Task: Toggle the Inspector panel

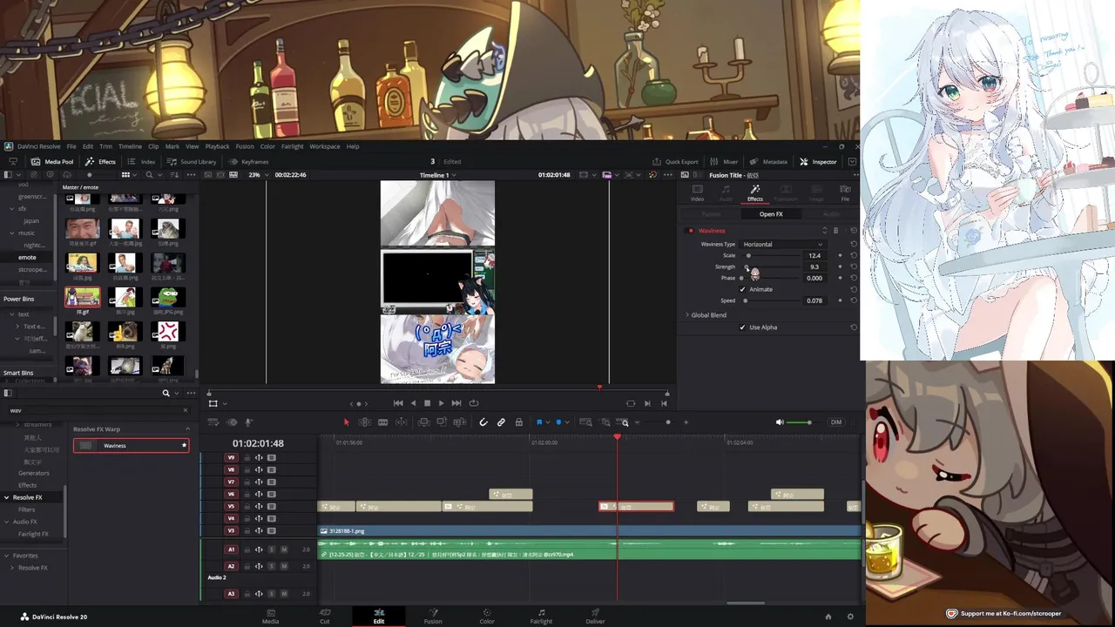Action: point(817,161)
